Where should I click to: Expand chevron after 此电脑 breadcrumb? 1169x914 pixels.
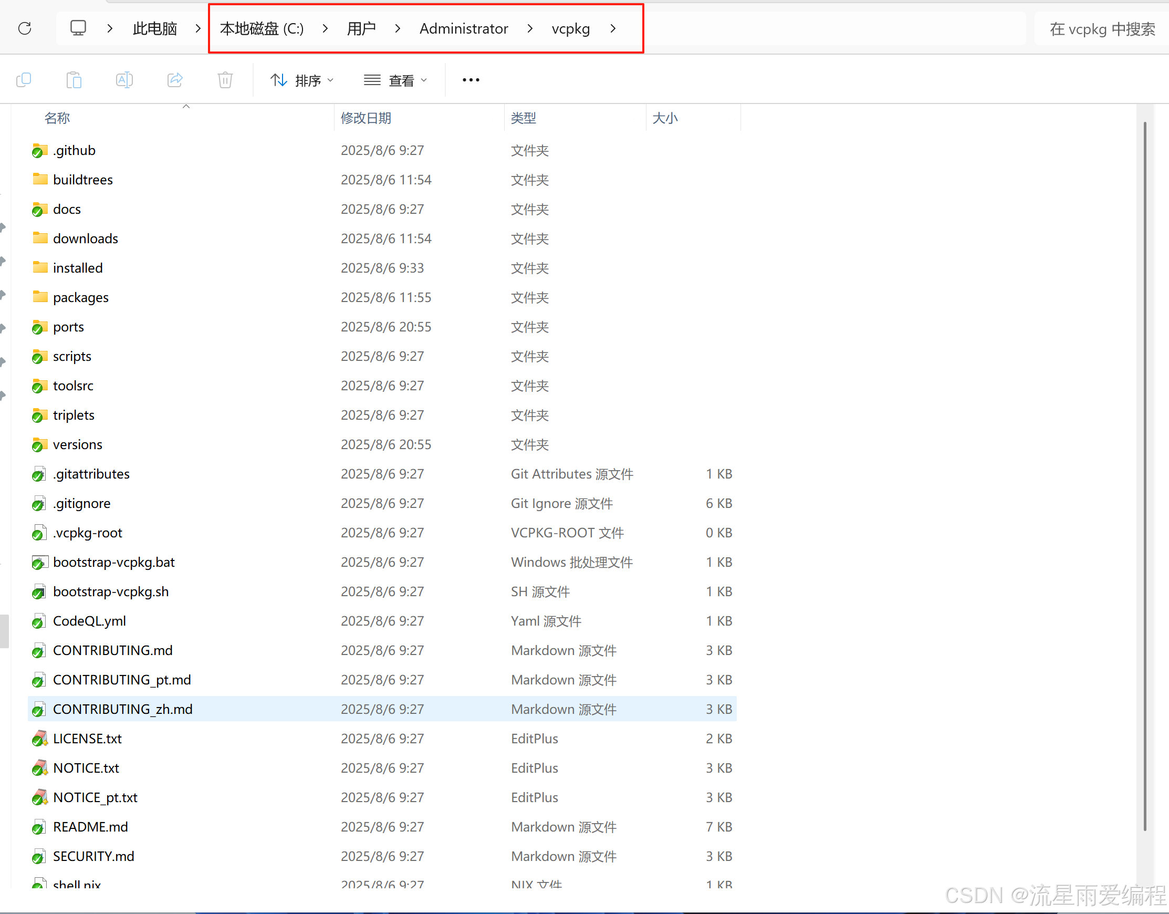tap(197, 28)
